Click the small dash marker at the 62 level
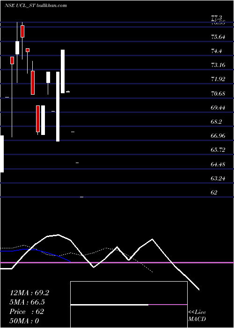 (x=82, y=197)
